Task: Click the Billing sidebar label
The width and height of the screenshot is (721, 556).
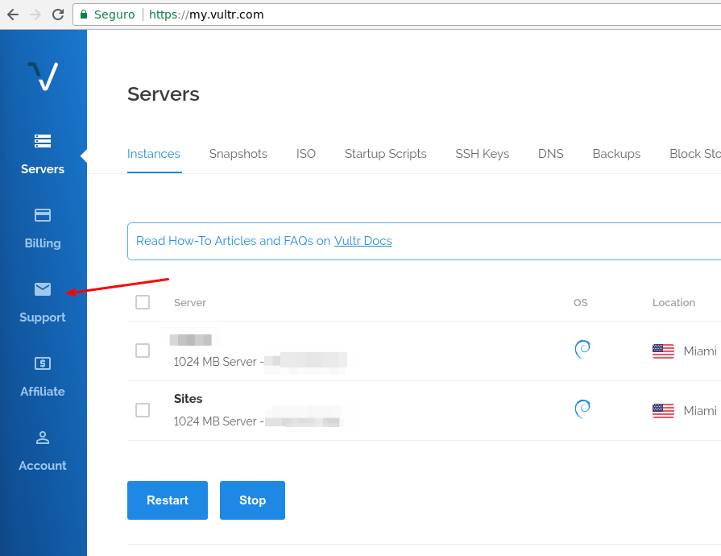Action: [x=43, y=243]
